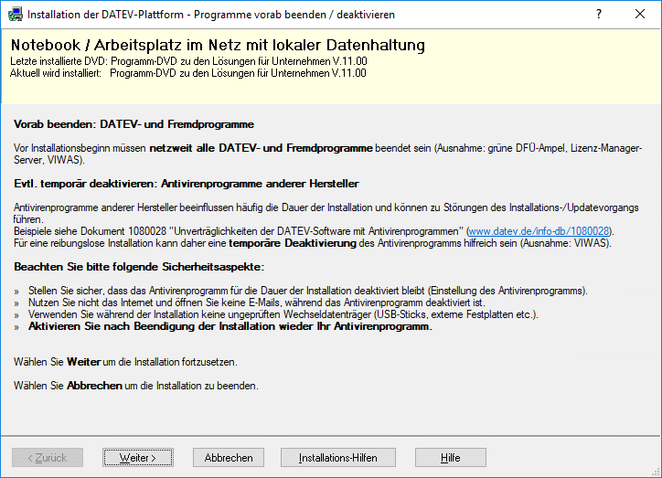Screen dimensions: 662x478
Task: Click bold text 'netzweit alle DATEV- und Fremdprogramme'
Action: pos(261,148)
